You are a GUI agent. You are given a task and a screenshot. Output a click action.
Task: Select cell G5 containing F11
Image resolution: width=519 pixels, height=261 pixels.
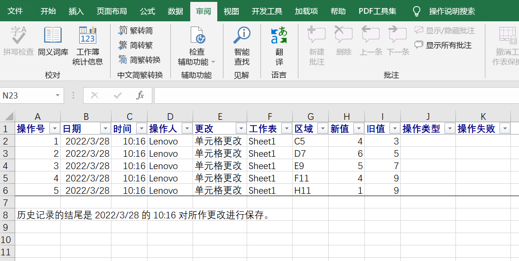(310, 178)
